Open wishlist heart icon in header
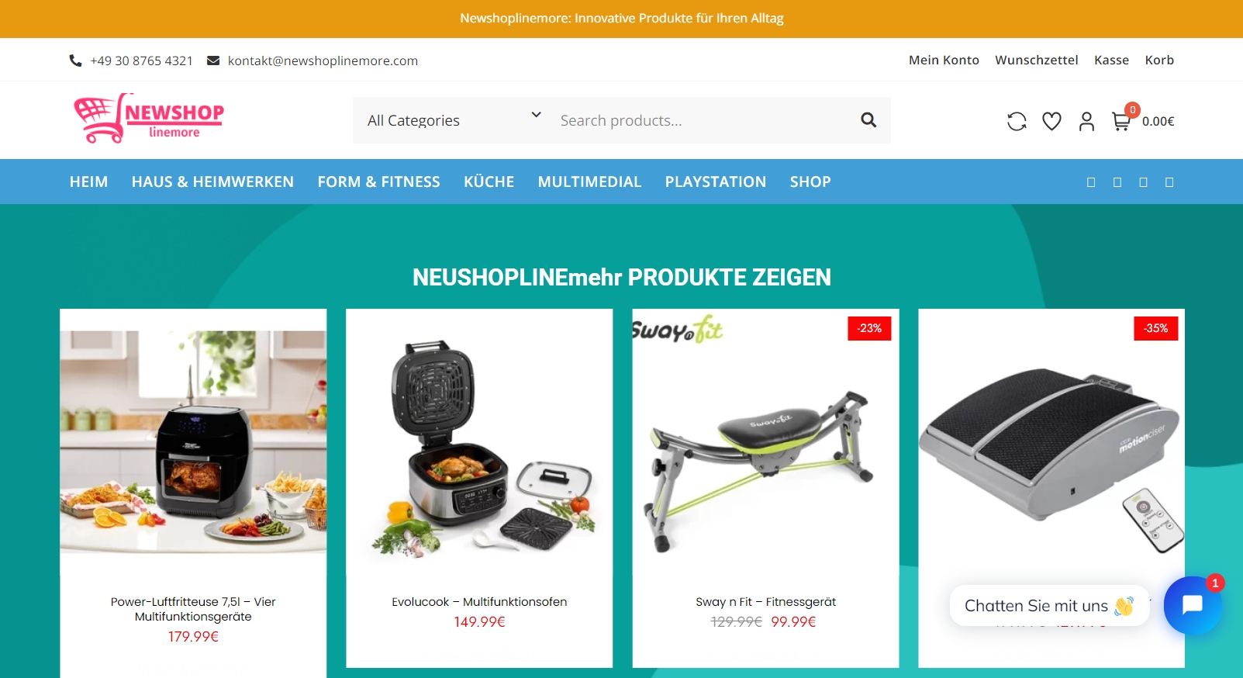The image size is (1243, 678). [1051, 121]
